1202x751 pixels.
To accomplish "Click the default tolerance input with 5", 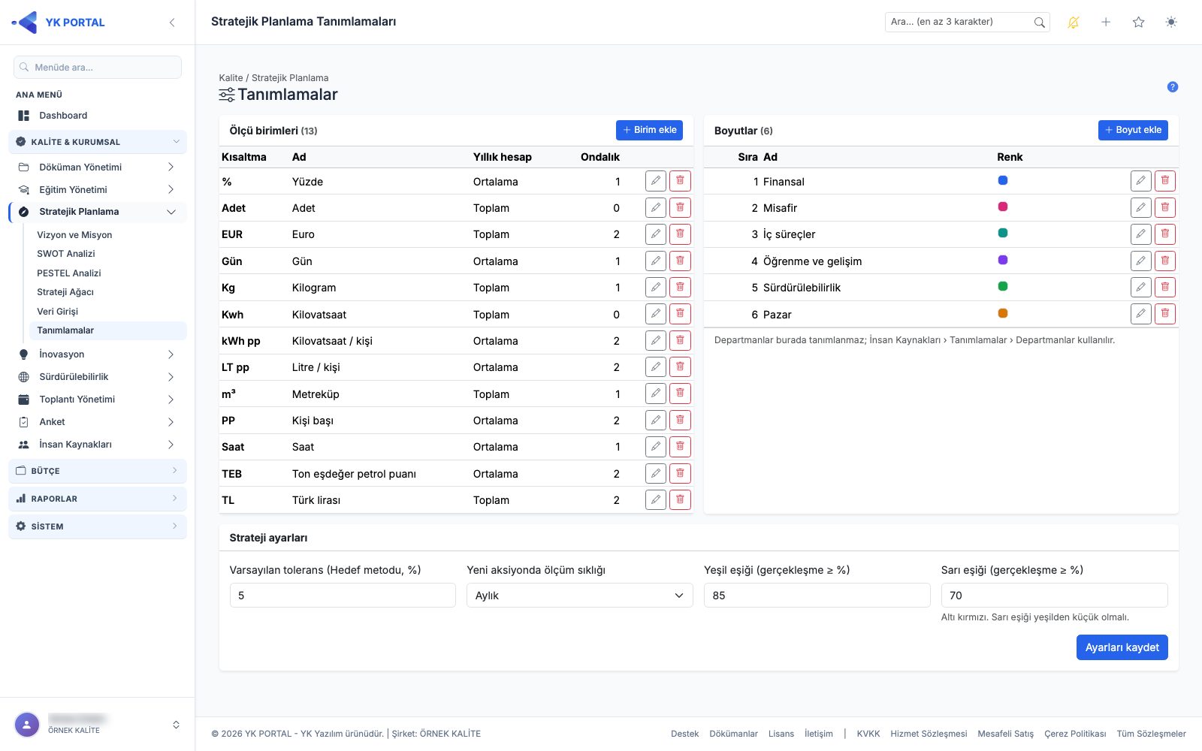I will coord(343,596).
